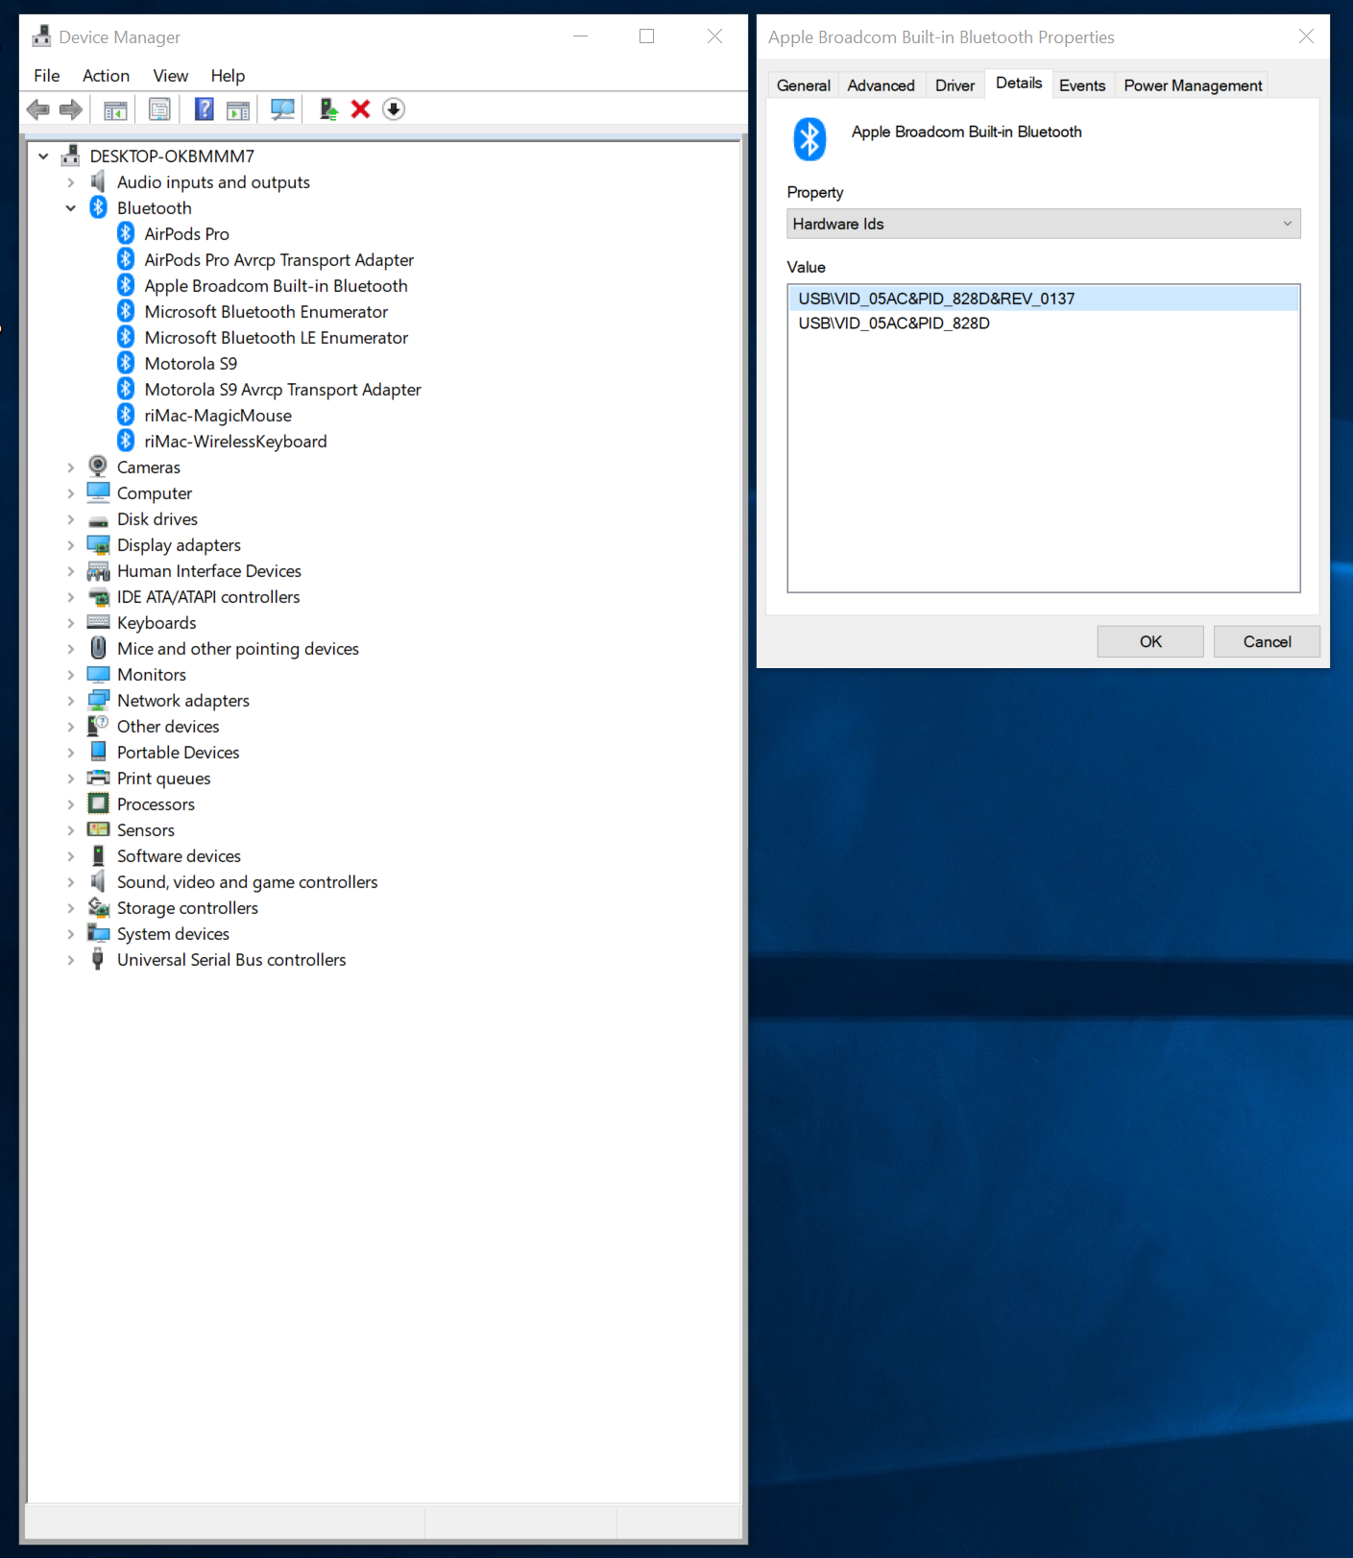Click the Forward arrow in Device Manager toolbar
1353x1558 pixels.
[71, 109]
